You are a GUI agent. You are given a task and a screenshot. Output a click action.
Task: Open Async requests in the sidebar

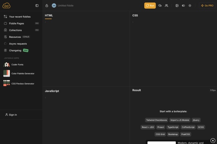[18, 44]
